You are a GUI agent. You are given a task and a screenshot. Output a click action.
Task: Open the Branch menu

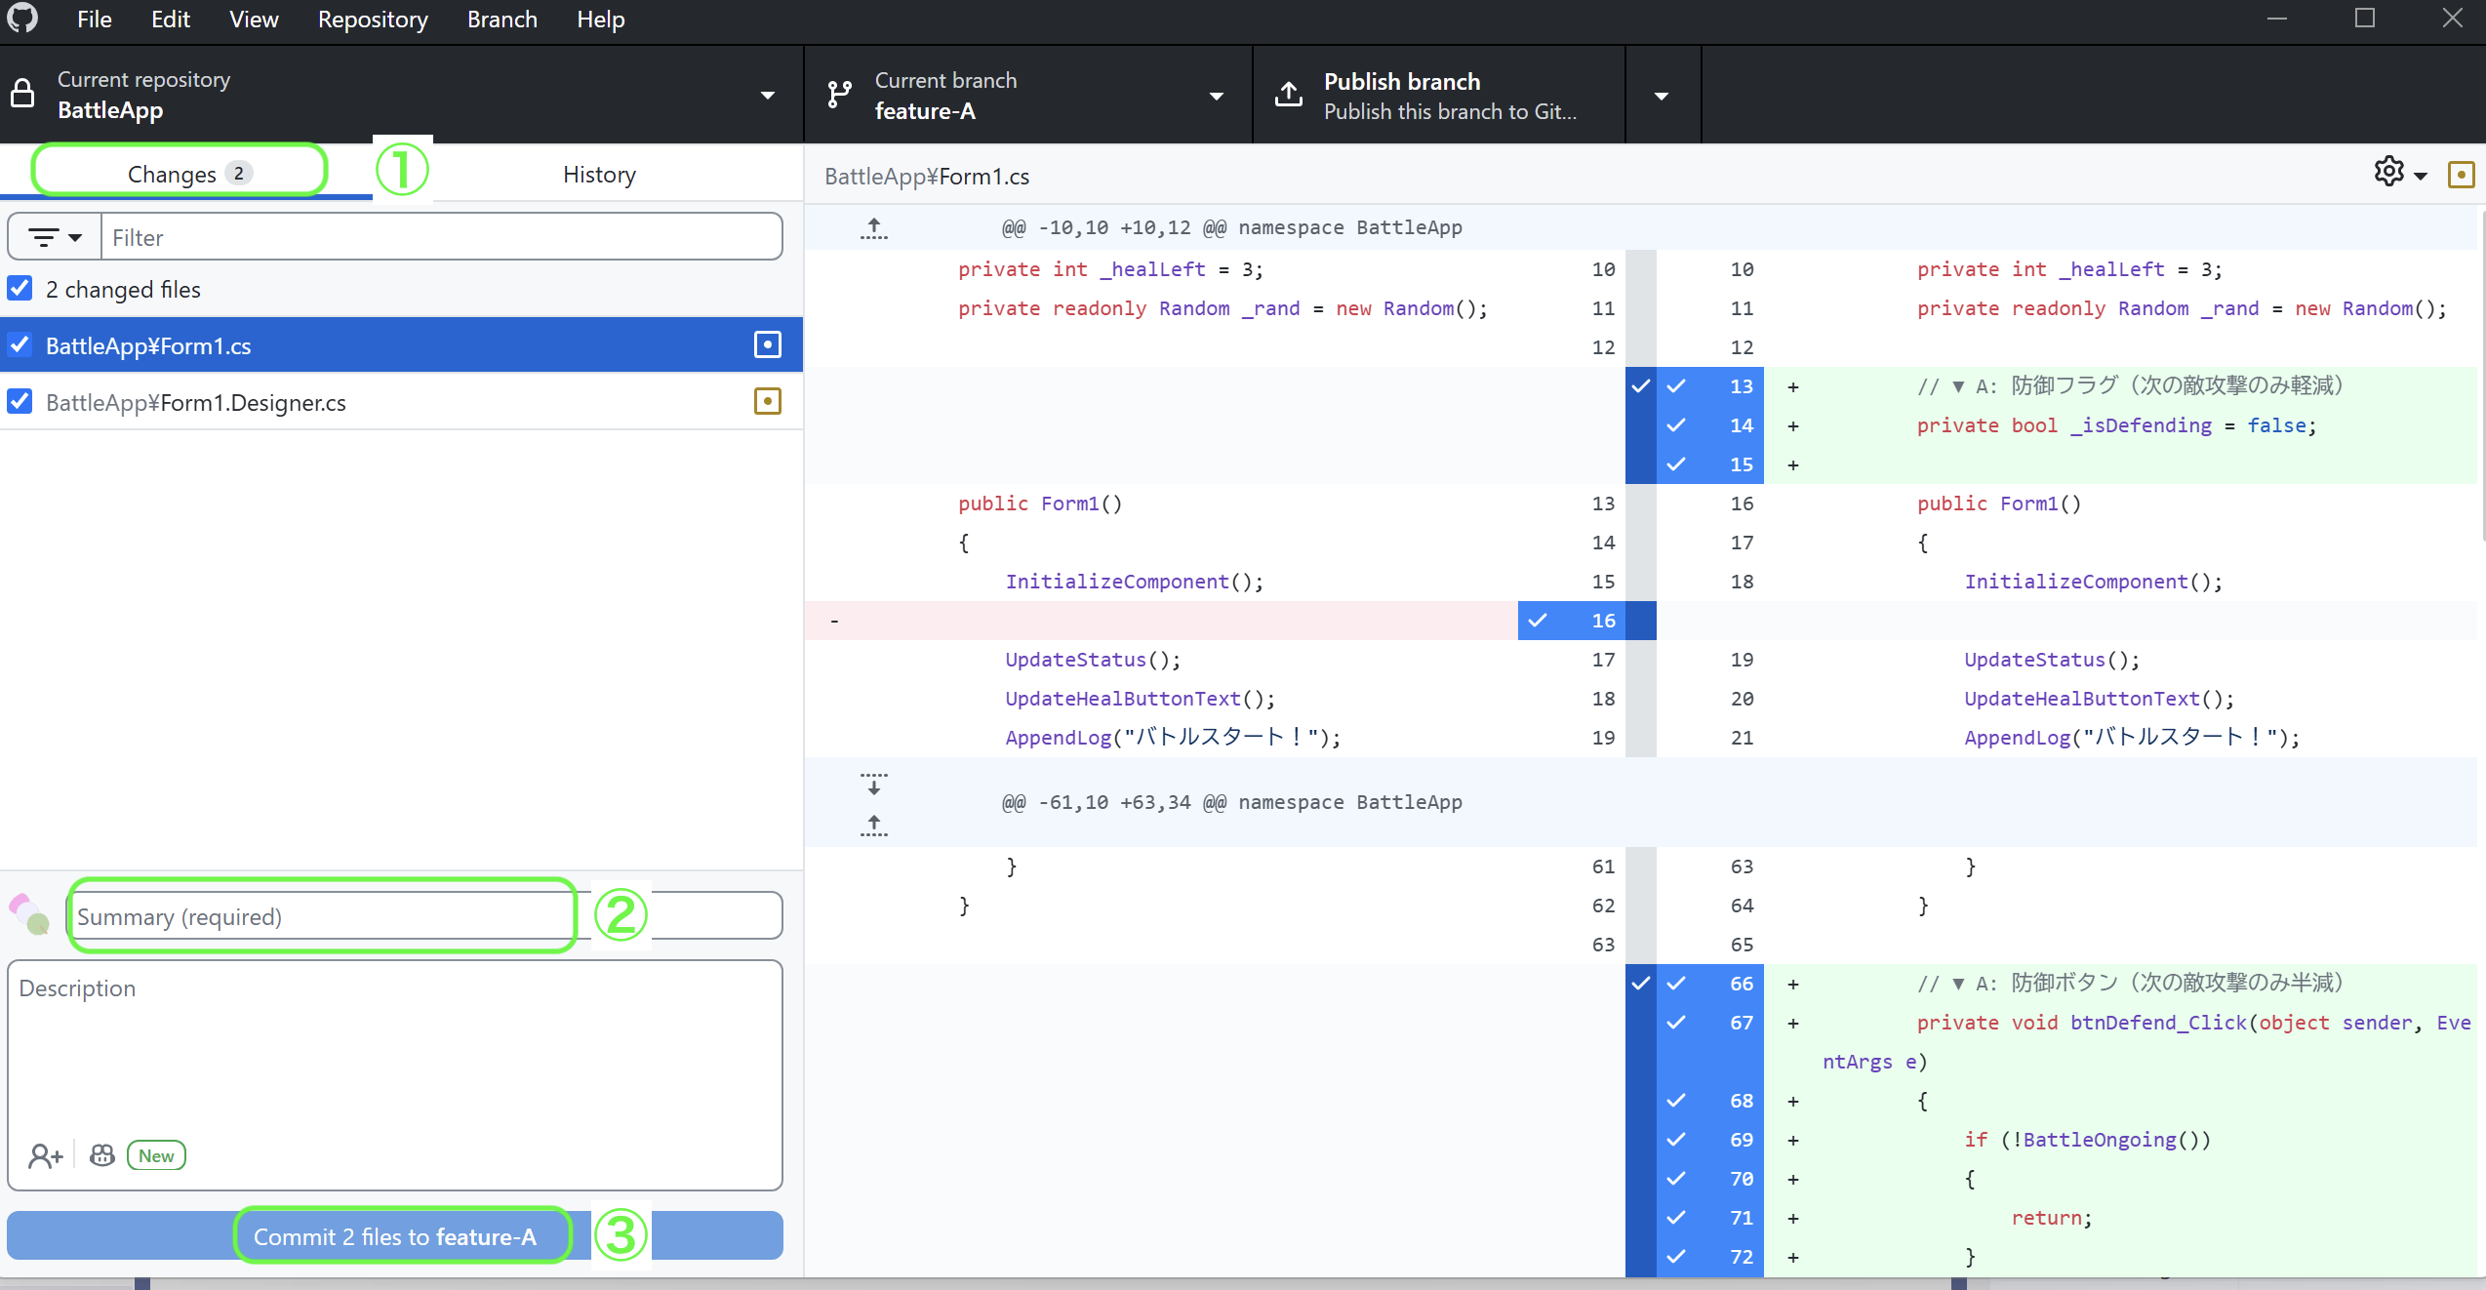(501, 20)
